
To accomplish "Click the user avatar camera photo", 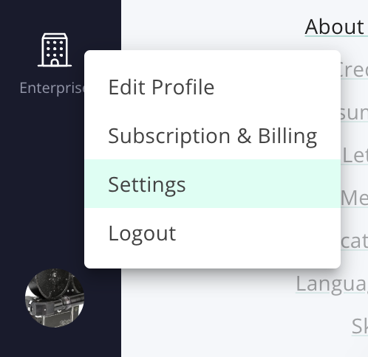I will tap(55, 298).
